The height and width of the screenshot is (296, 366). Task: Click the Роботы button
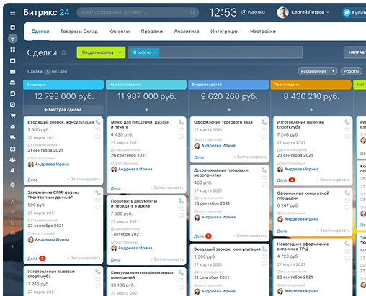[351, 71]
